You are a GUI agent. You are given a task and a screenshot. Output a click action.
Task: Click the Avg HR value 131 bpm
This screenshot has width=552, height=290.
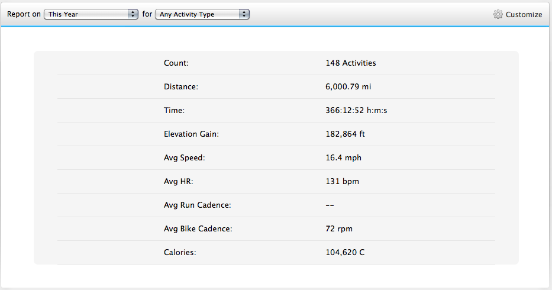pyautogui.click(x=342, y=181)
